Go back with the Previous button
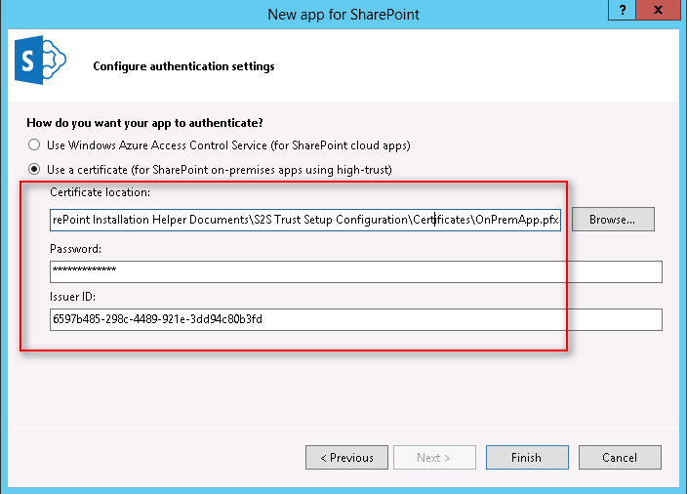This screenshot has height=494, width=687. 345,457
